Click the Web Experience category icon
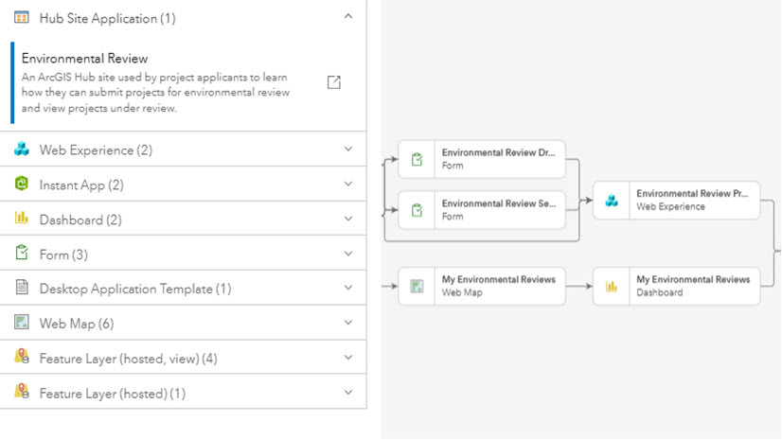This screenshot has height=440, width=782. point(22,150)
